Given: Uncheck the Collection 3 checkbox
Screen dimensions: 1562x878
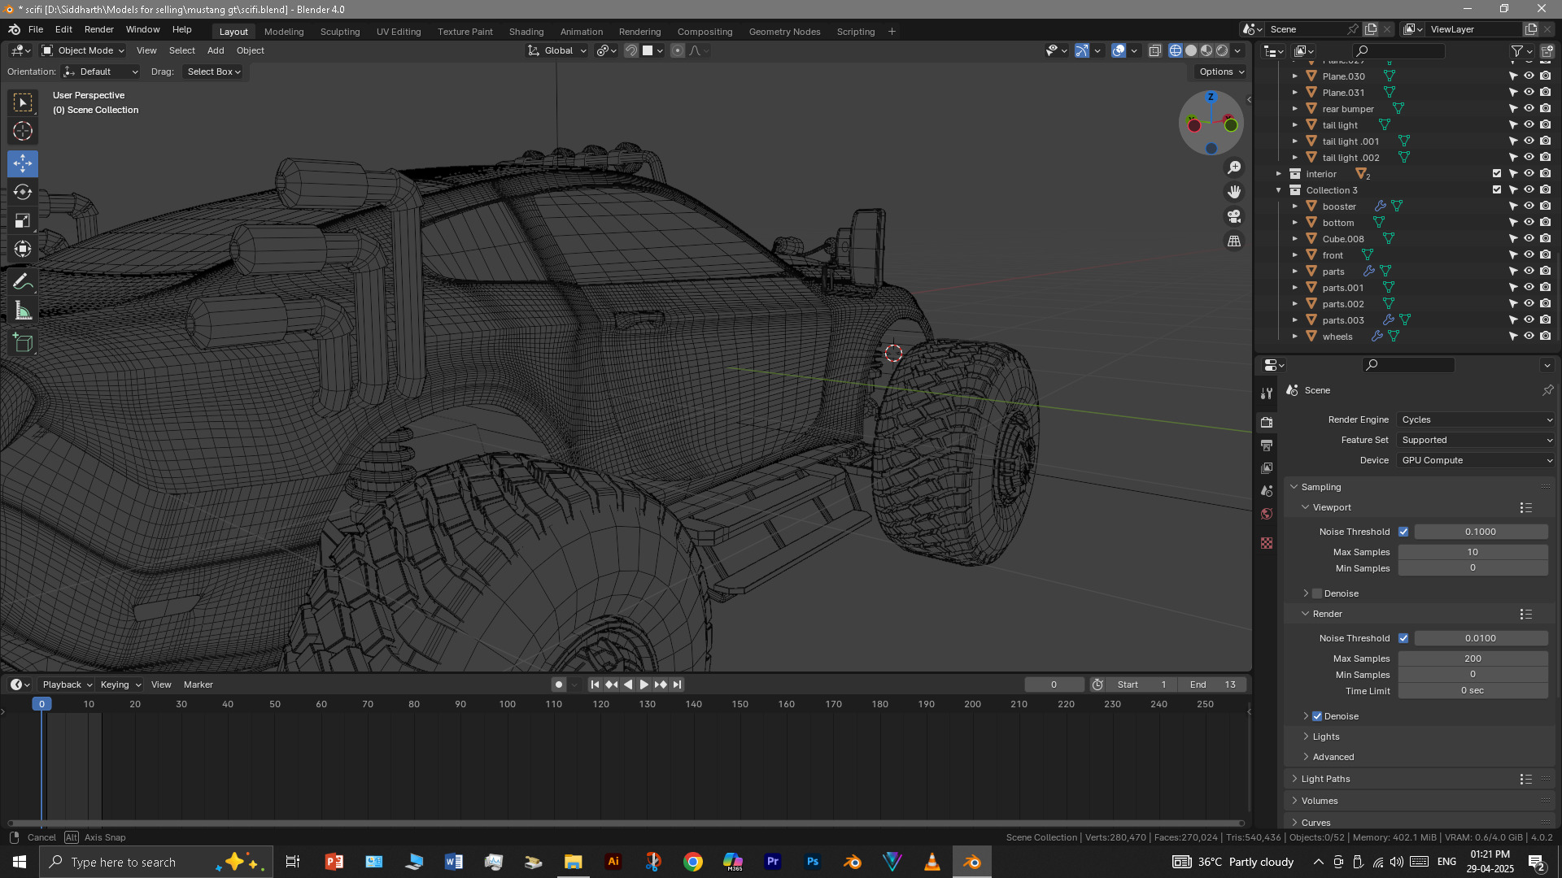Looking at the screenshot, I should 1497,189.
